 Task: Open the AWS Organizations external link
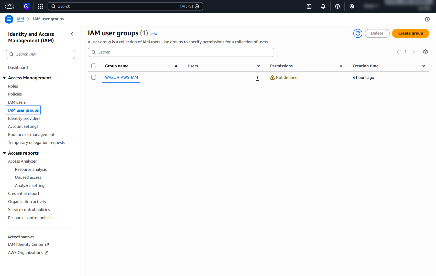click(28, 253)
